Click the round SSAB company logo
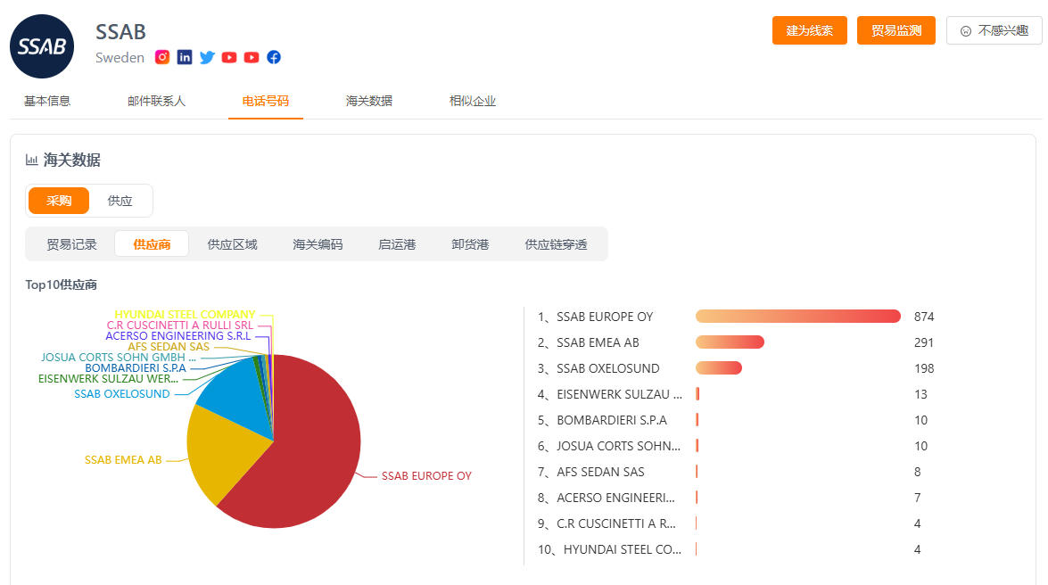This screenshot has width=1048, height=585. [x=42, y=46]
